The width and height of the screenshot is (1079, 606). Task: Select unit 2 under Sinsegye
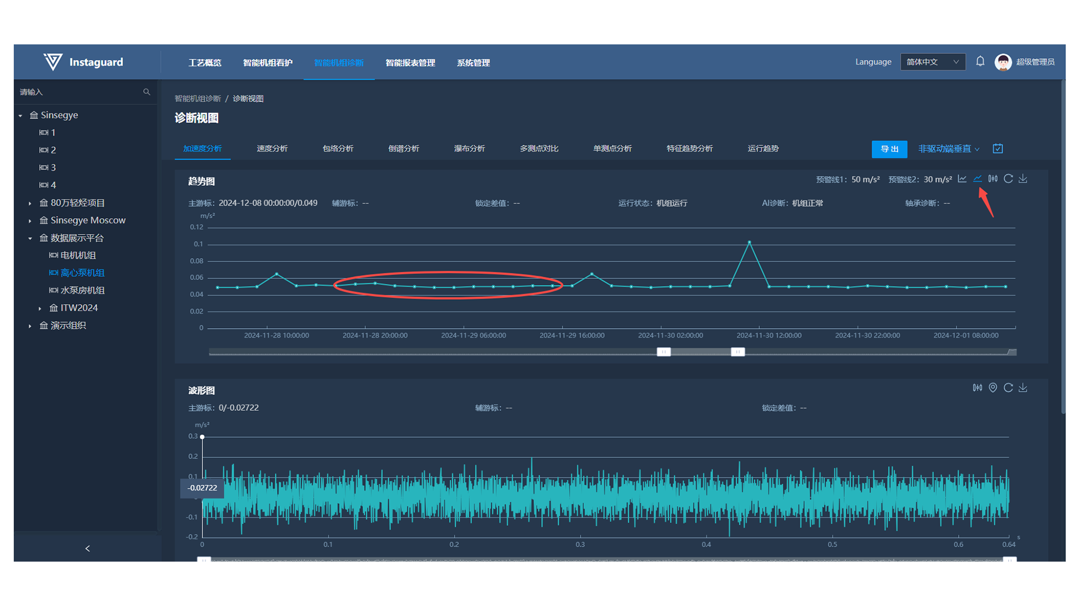pos(48,150)
